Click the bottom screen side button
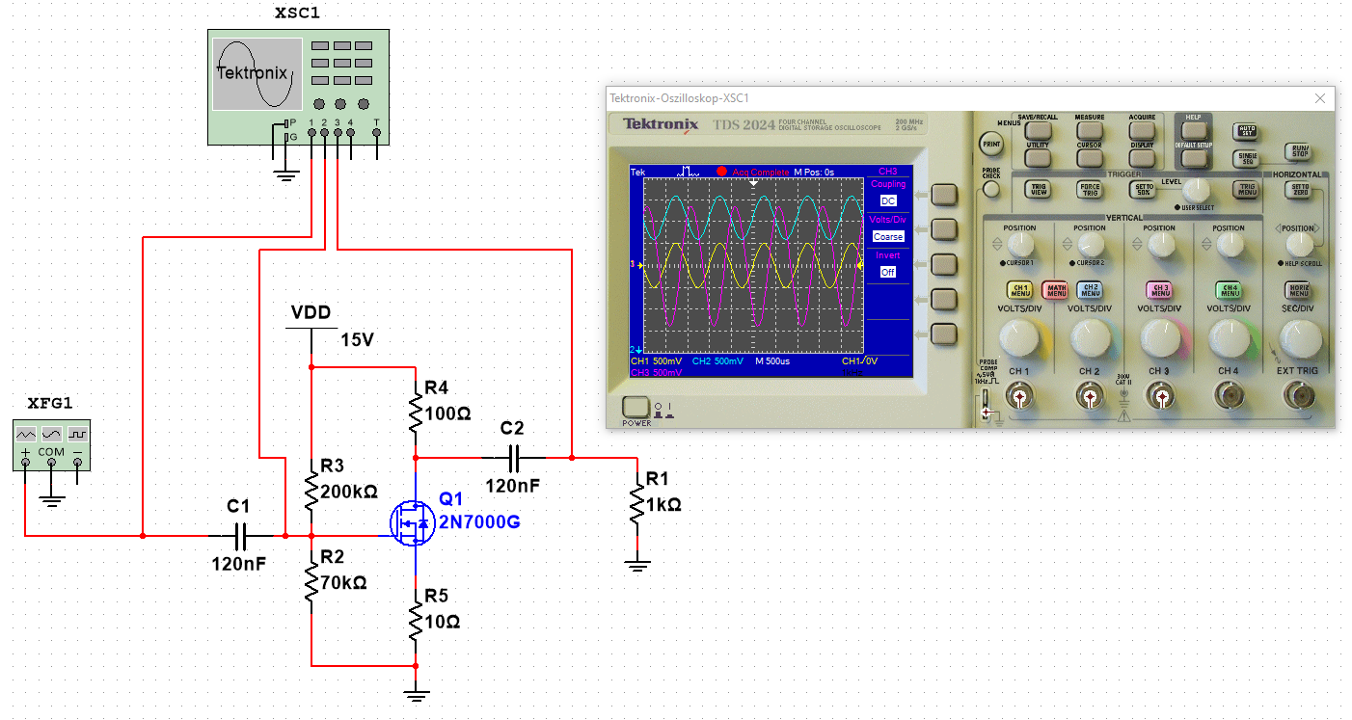The height and width of the screenshot is (720, 1352). click(944, 333)
